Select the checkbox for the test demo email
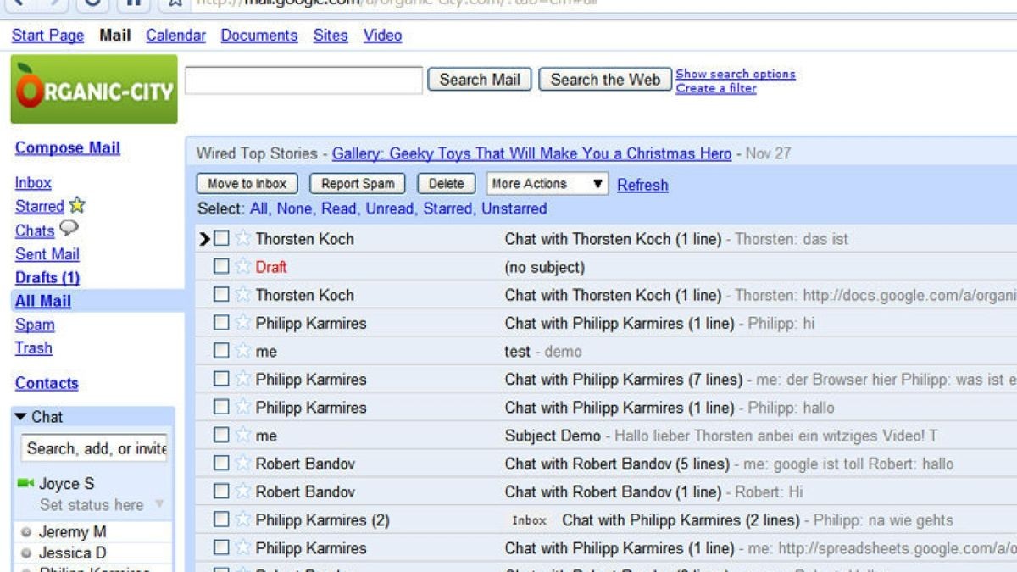The image size is (1017, 572). point(221,351)
